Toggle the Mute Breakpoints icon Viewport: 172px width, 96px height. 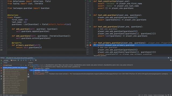coord(1,73)
